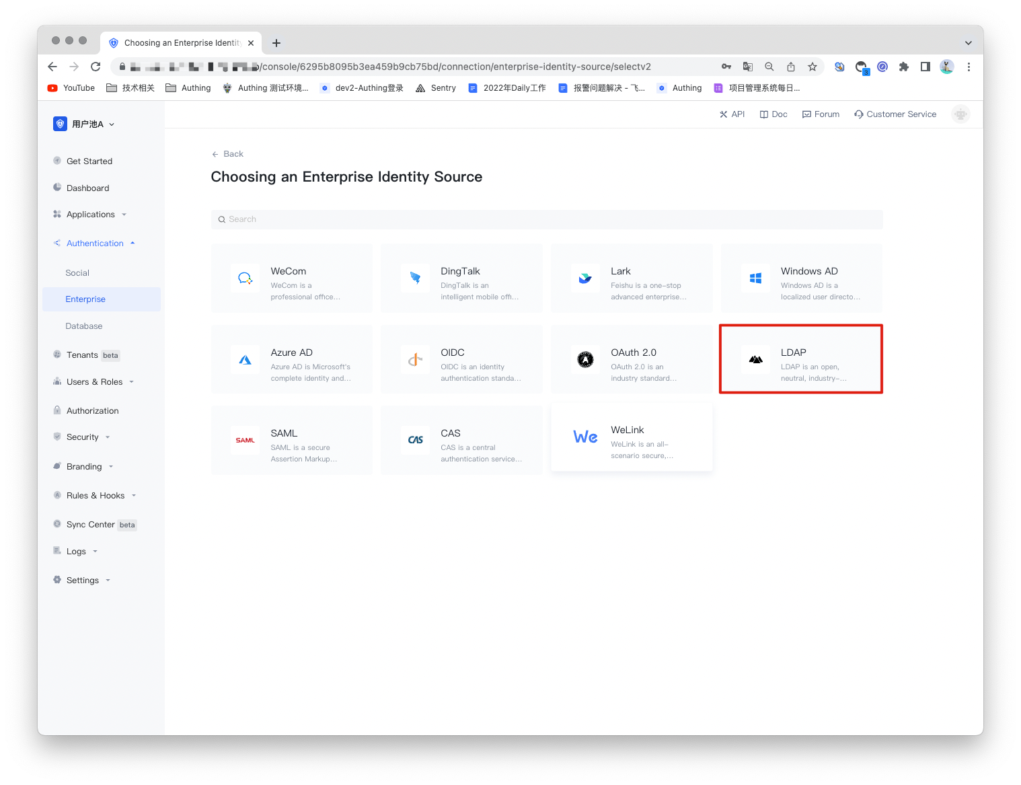Click the WeLink 'We' logo
This screenshot has height=785, width=1021.
[585, 437]
